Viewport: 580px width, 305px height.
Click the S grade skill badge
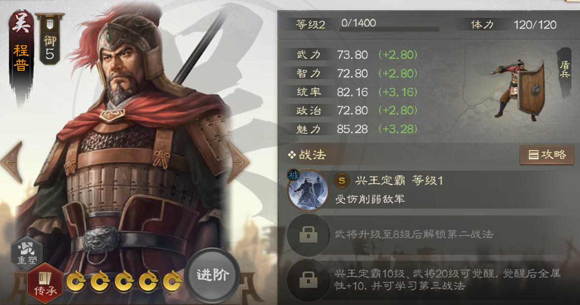coord(342,181)
